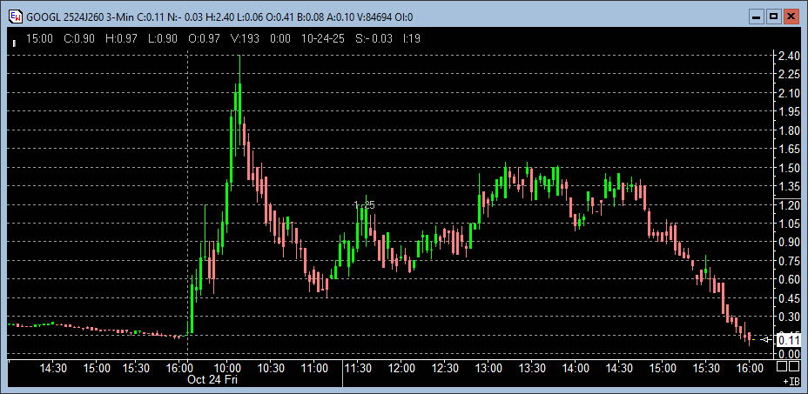Click the last-price arrow marker near 0.11
This screenshot has width=808, height=394.
pyautogui.click(x=766, y=339)
